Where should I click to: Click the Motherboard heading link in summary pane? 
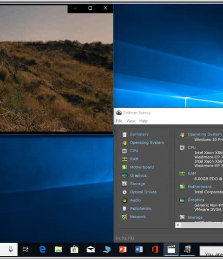coord(199,186)
